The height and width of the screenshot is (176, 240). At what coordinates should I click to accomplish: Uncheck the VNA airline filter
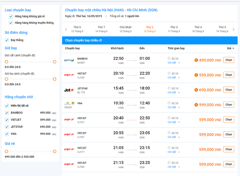pyautogui.click(x=7, y=134)
